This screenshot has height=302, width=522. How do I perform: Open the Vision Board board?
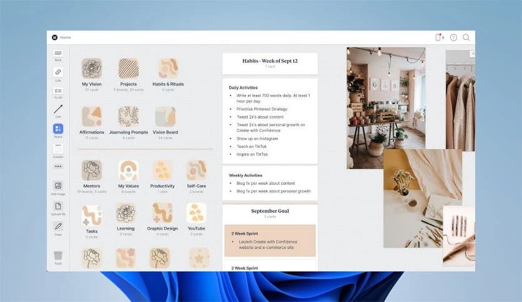(x=165, y=117)
